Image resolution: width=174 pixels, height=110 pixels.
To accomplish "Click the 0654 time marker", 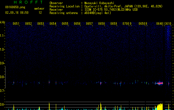I will pos(53,24).
